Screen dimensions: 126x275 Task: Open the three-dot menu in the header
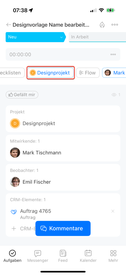point(115,25)
